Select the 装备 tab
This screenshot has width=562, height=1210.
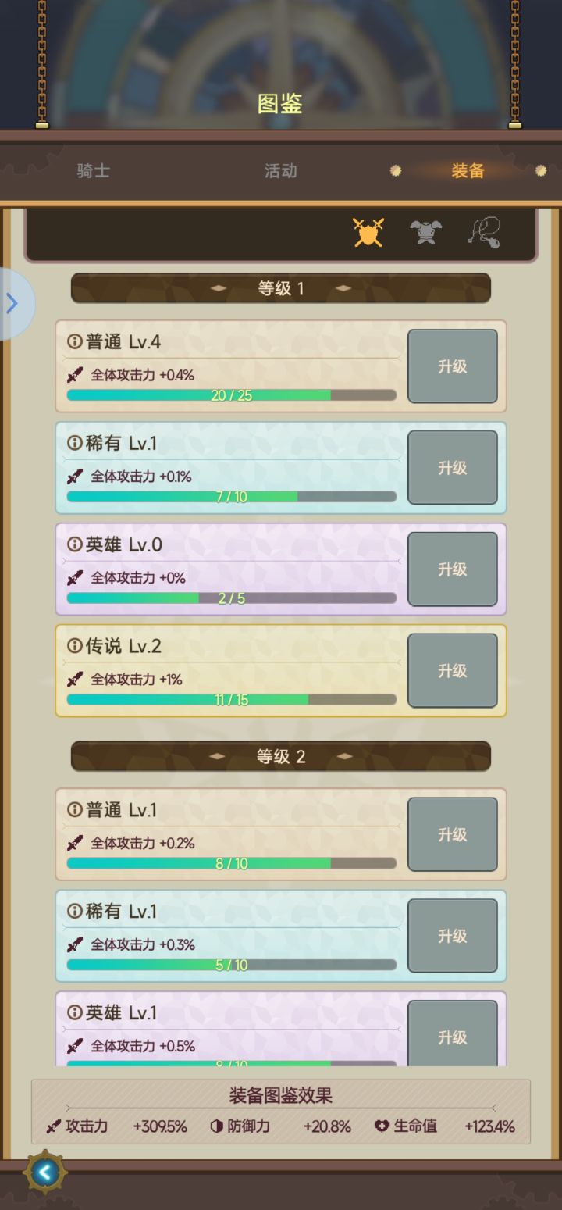point(468,171)
